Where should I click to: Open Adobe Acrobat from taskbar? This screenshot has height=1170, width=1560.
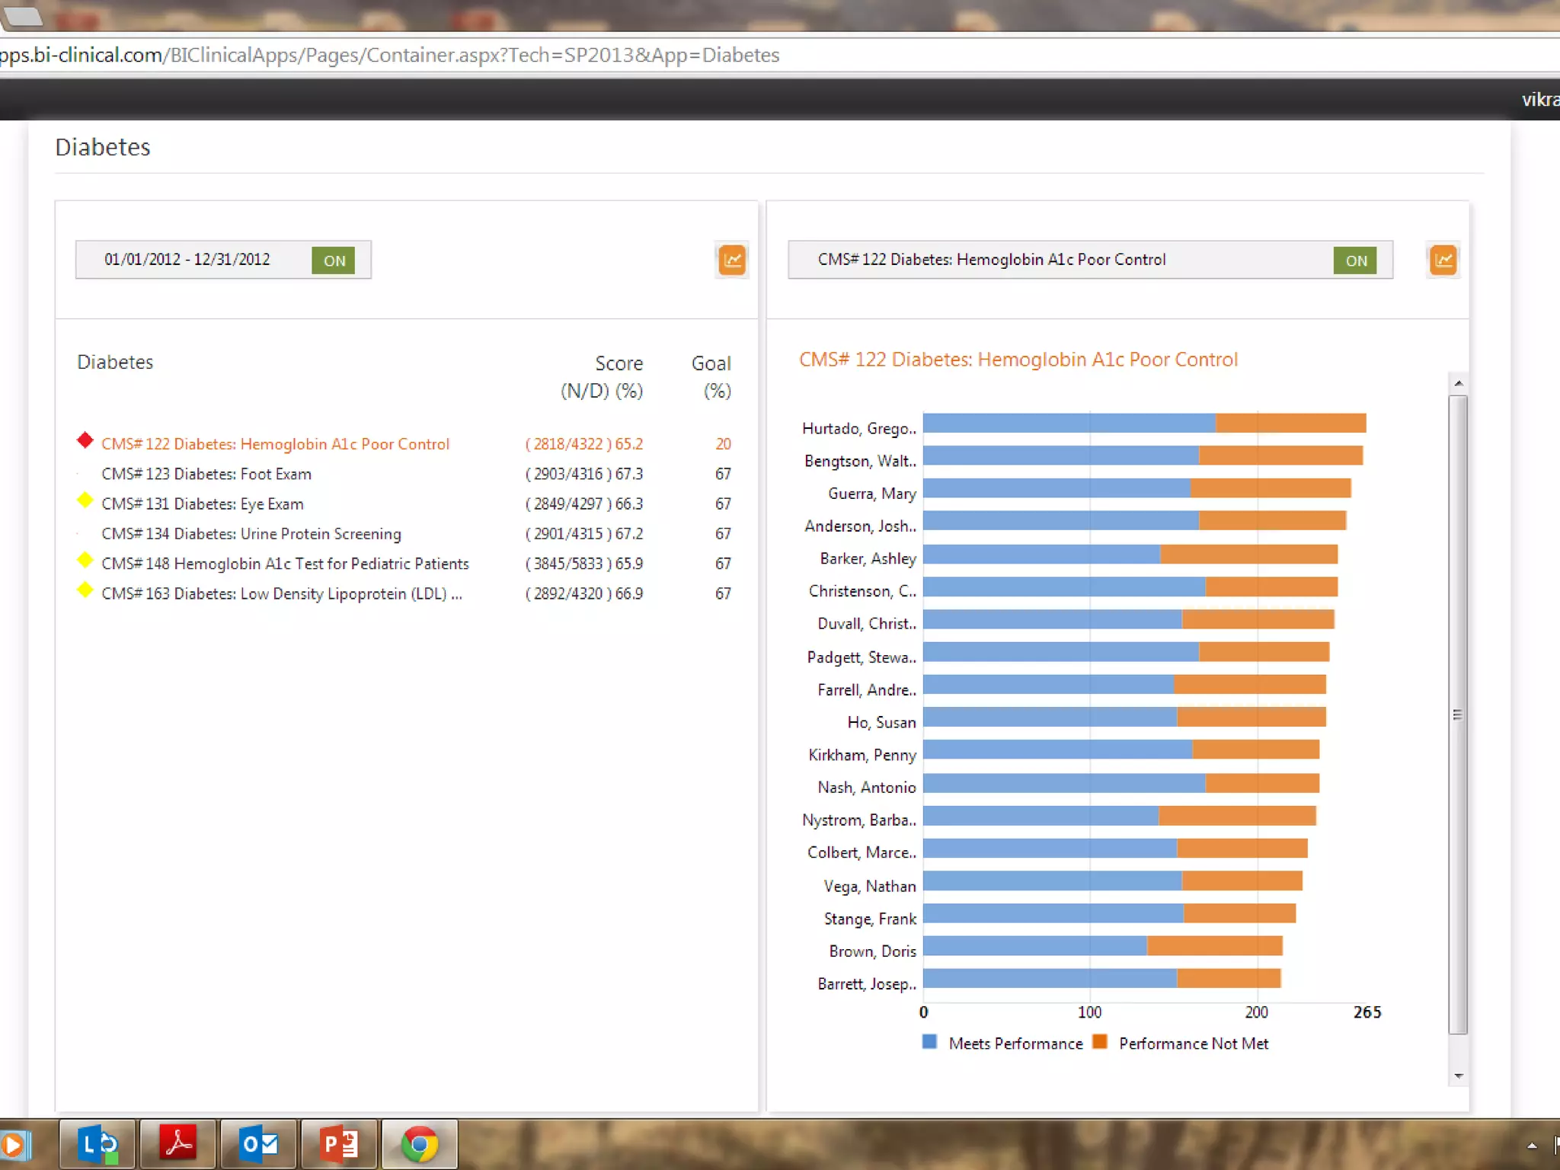click(x=178, y=1144)
